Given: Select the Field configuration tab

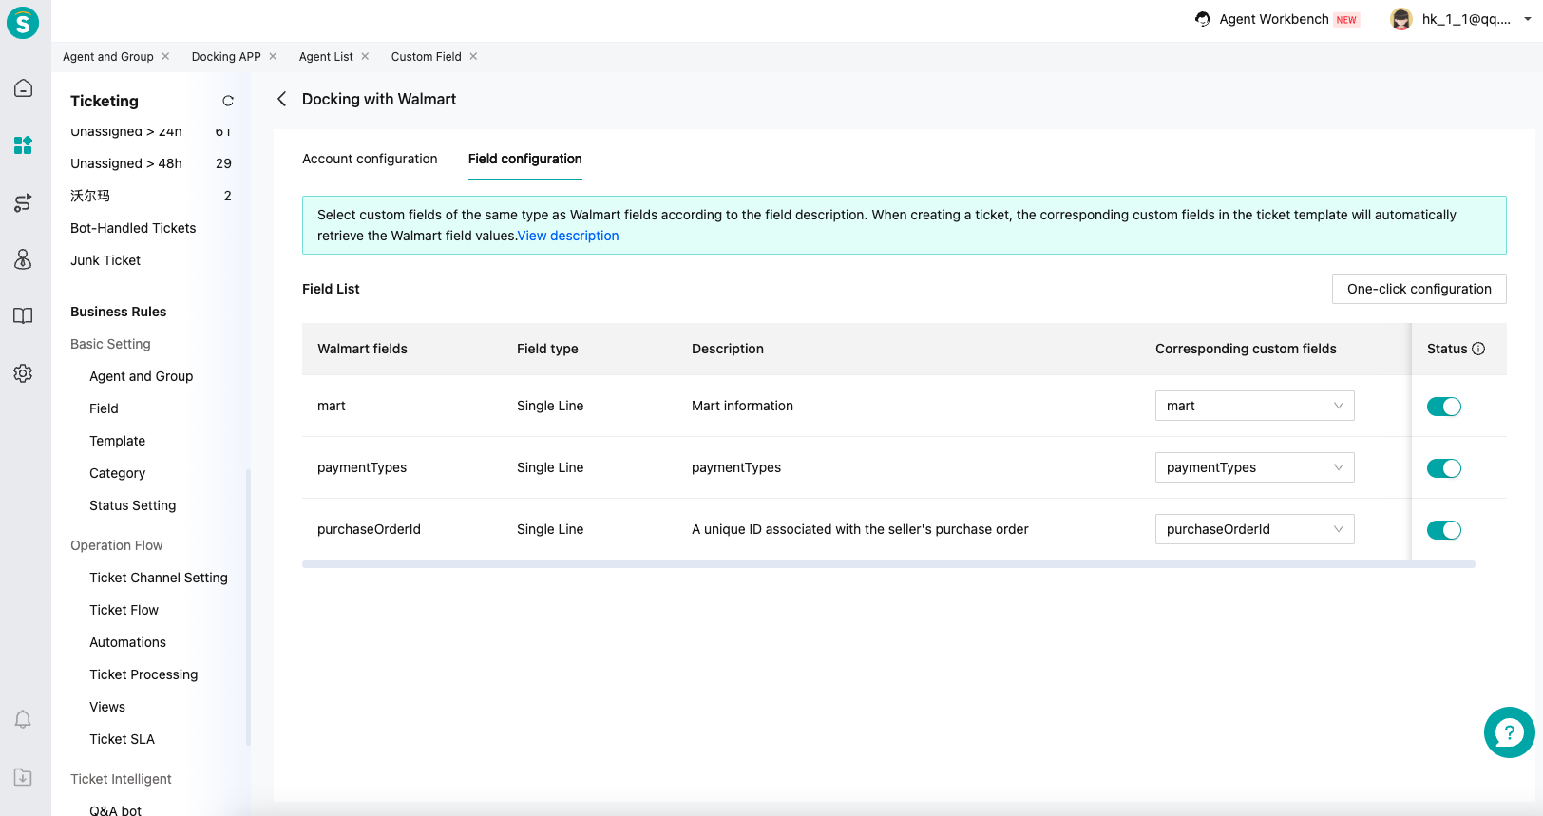Looking at the screenshot, I should point(525,159).
